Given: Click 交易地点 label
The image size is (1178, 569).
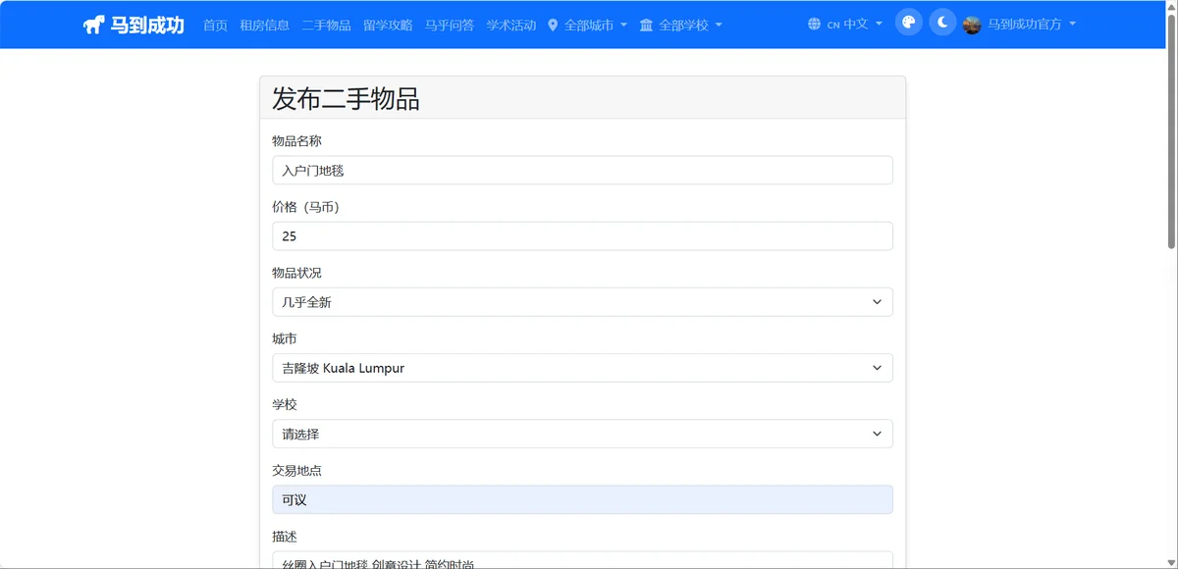Looking at the screenshot, I should 296,470.
